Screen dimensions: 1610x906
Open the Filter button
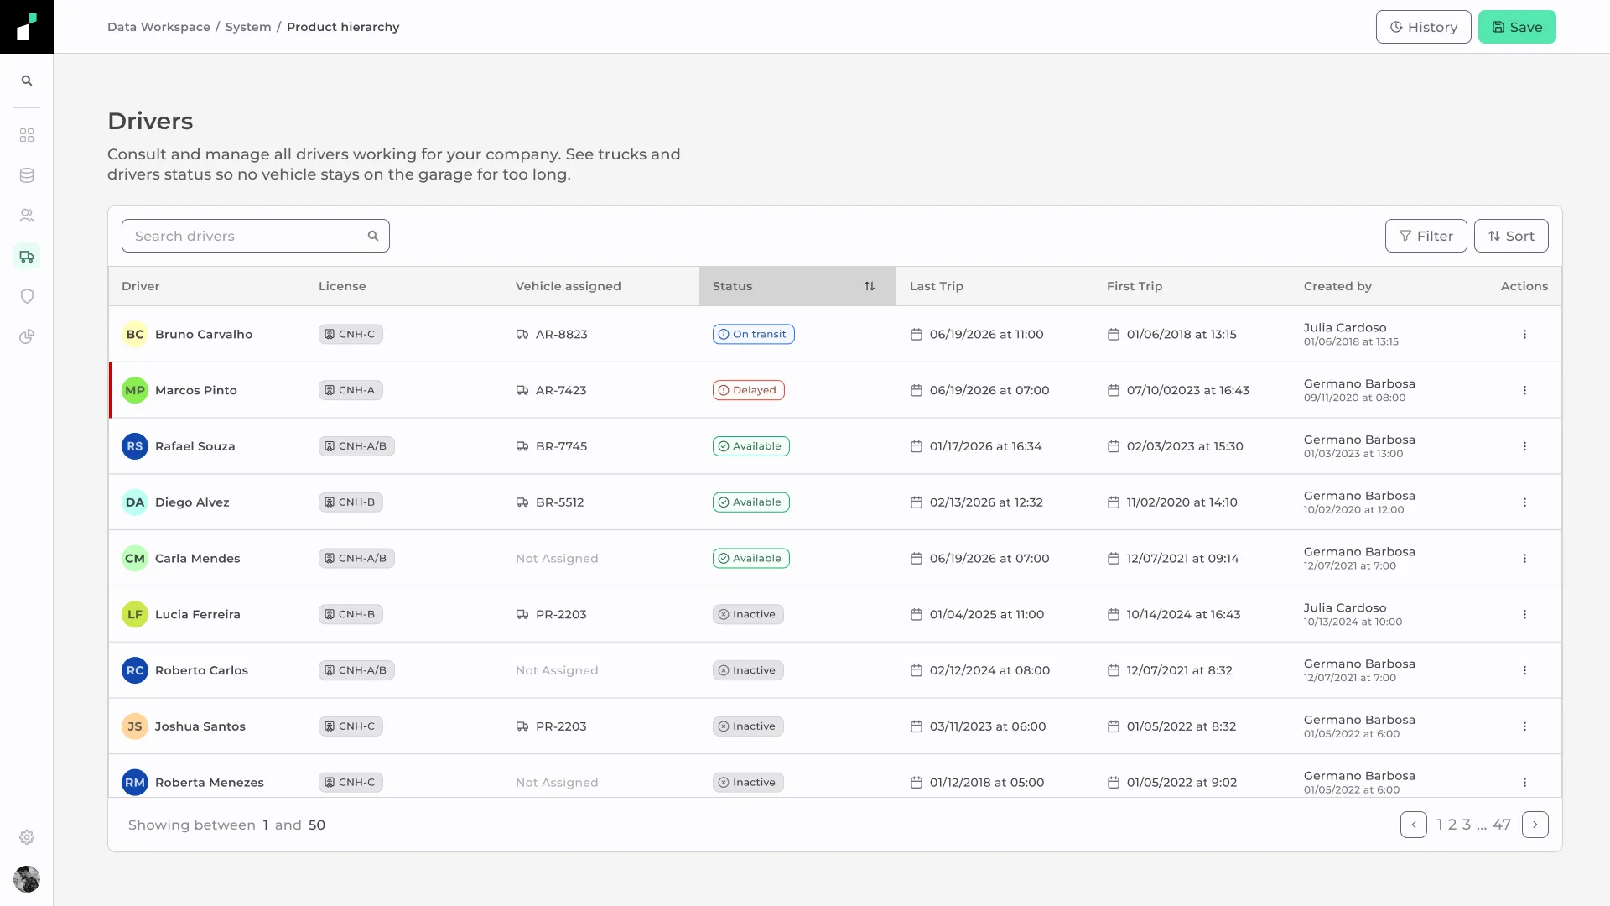pos(1426,236)
